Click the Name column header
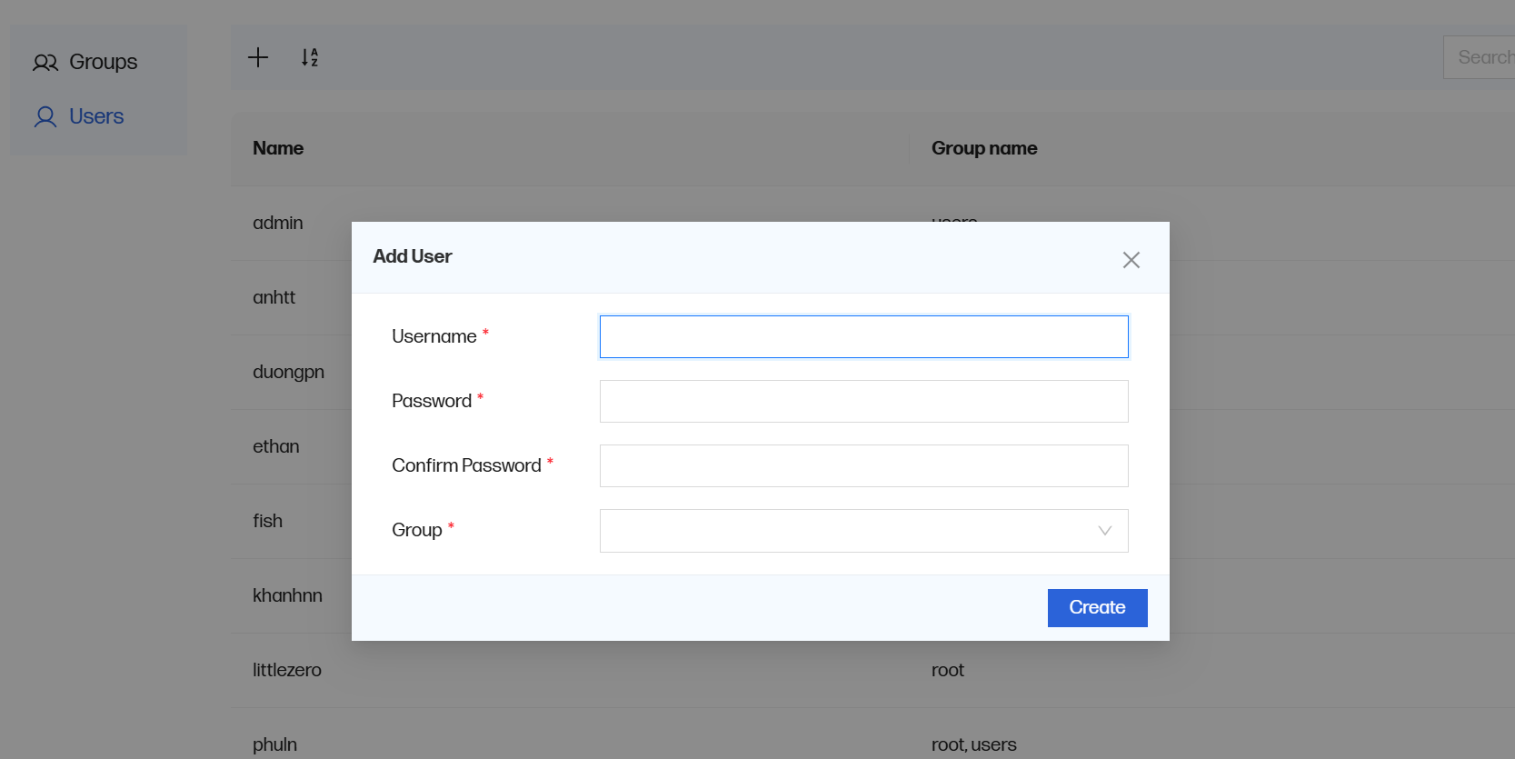 click(x=278, y=148)
